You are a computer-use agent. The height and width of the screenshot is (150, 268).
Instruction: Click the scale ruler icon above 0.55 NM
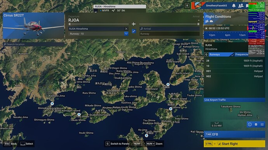pyautogui.click(x=217, y=123)
